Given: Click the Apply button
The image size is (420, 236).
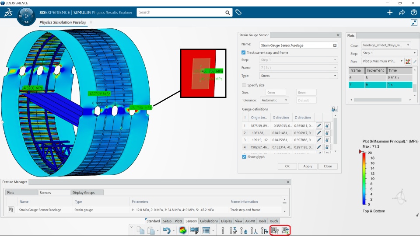Looking at the screenshot, I should coord(308,166).
